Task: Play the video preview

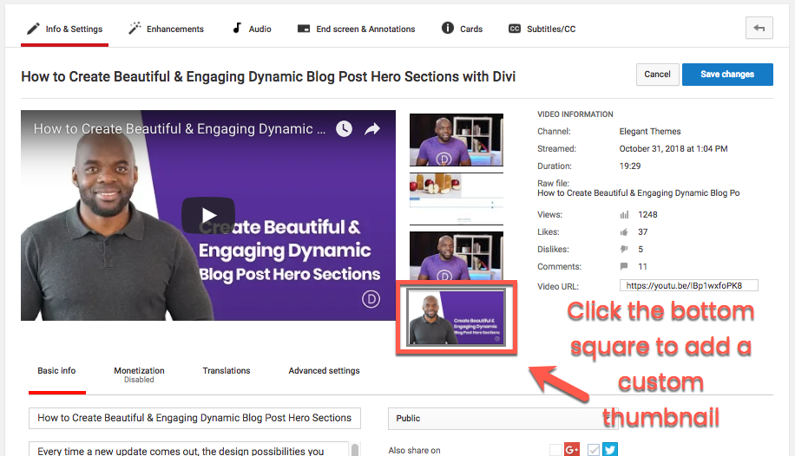Action: click(x=208, y=215)
